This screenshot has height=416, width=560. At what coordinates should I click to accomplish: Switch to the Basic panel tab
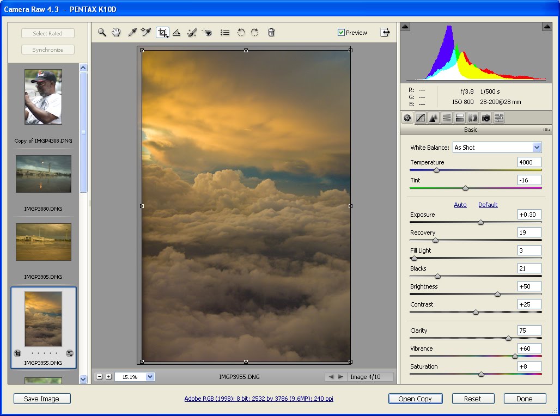click(407, 118)
